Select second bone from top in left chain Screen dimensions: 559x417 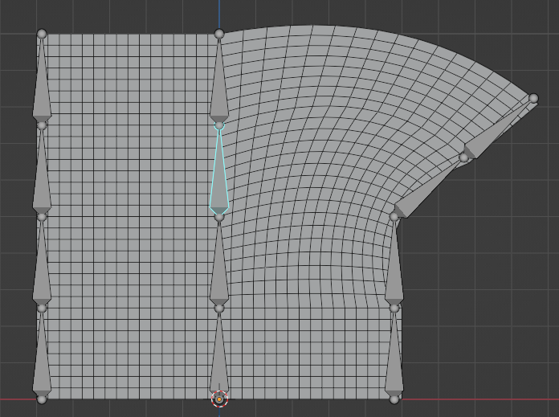click(42, 178)
